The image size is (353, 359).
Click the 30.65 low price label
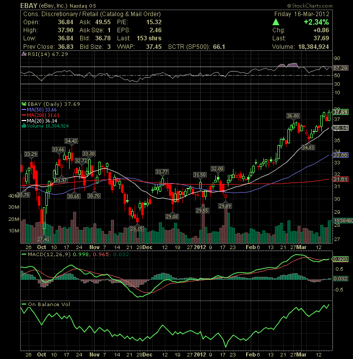(x=74, y=197)
